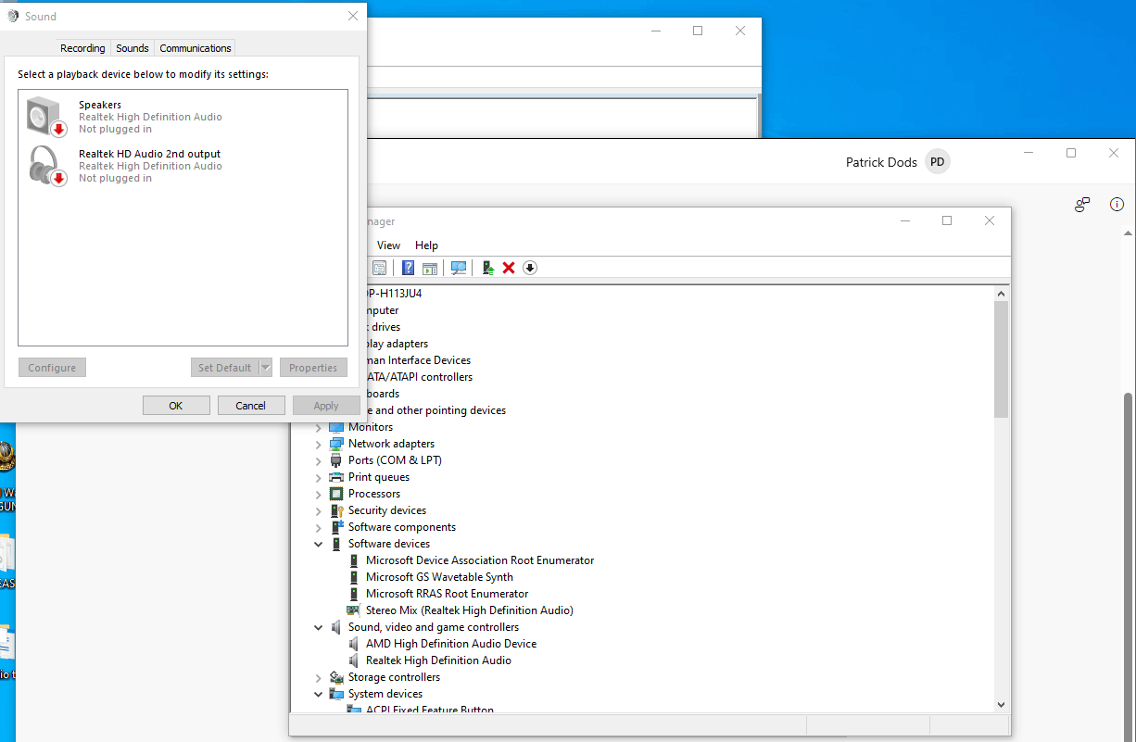Click the Update device driver toolbar icon
Screen dimensions: 1136x742
[x=487, y=268]
